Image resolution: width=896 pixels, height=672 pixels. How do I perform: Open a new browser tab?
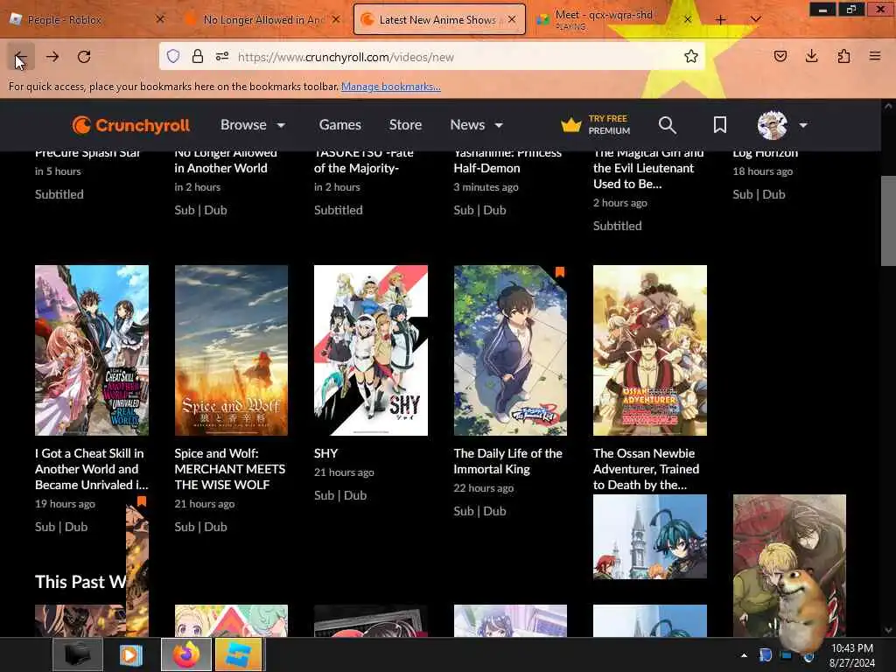[721, 19]
